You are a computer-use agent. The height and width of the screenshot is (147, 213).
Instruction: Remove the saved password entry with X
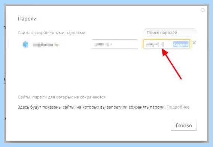[x=194, y=43]
